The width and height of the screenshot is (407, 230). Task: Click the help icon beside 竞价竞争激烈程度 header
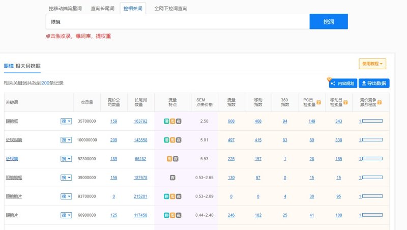click(x=380, y=102)
